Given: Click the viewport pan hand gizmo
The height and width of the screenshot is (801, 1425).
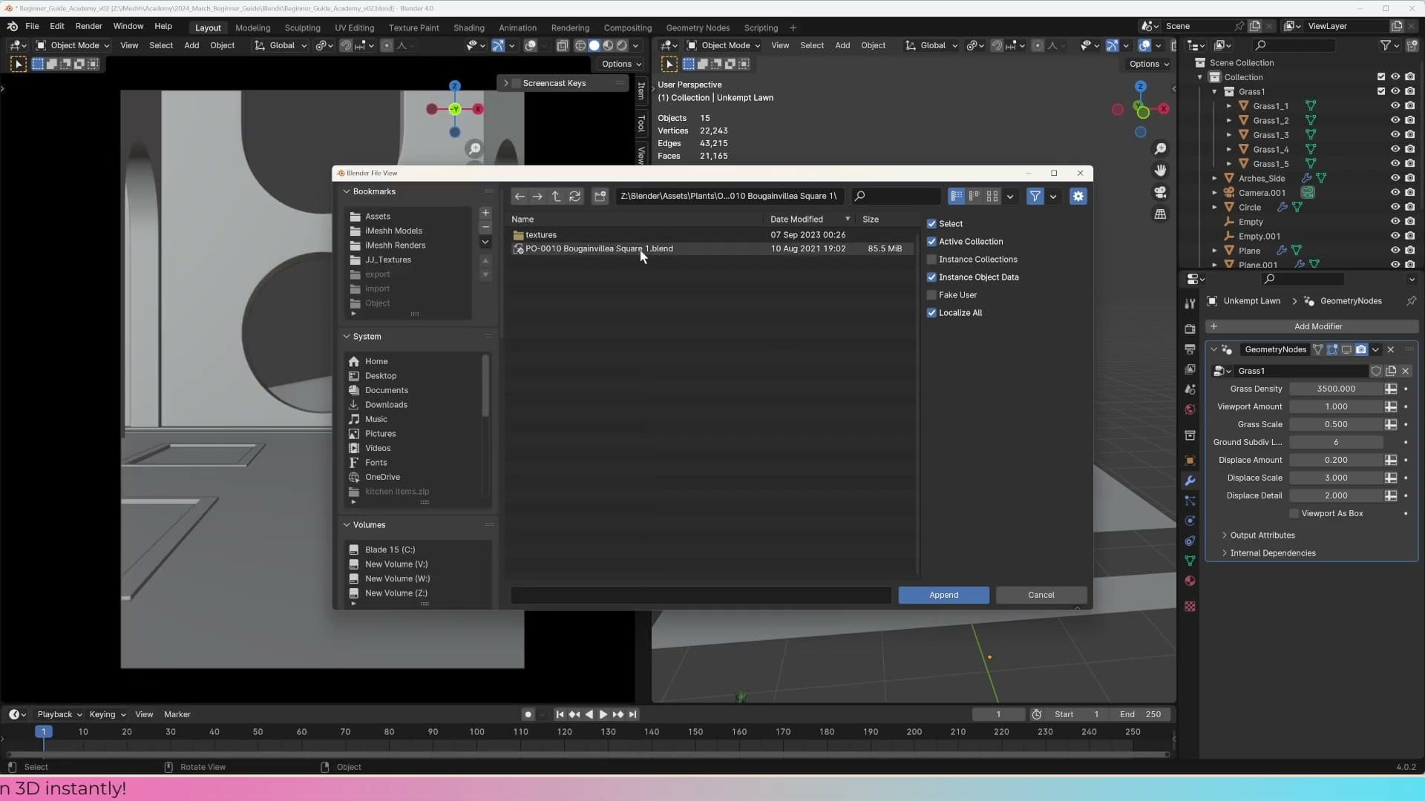Looking at the screenshot, I should point(1161,171).
